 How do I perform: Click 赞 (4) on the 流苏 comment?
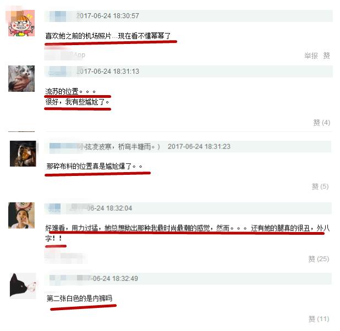click(321, 123)
